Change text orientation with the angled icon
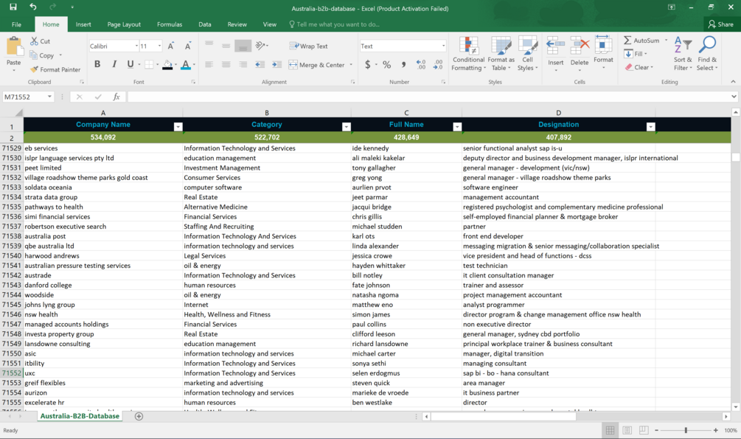The width and height of the screenshot is (741, 439). (260, 46)
